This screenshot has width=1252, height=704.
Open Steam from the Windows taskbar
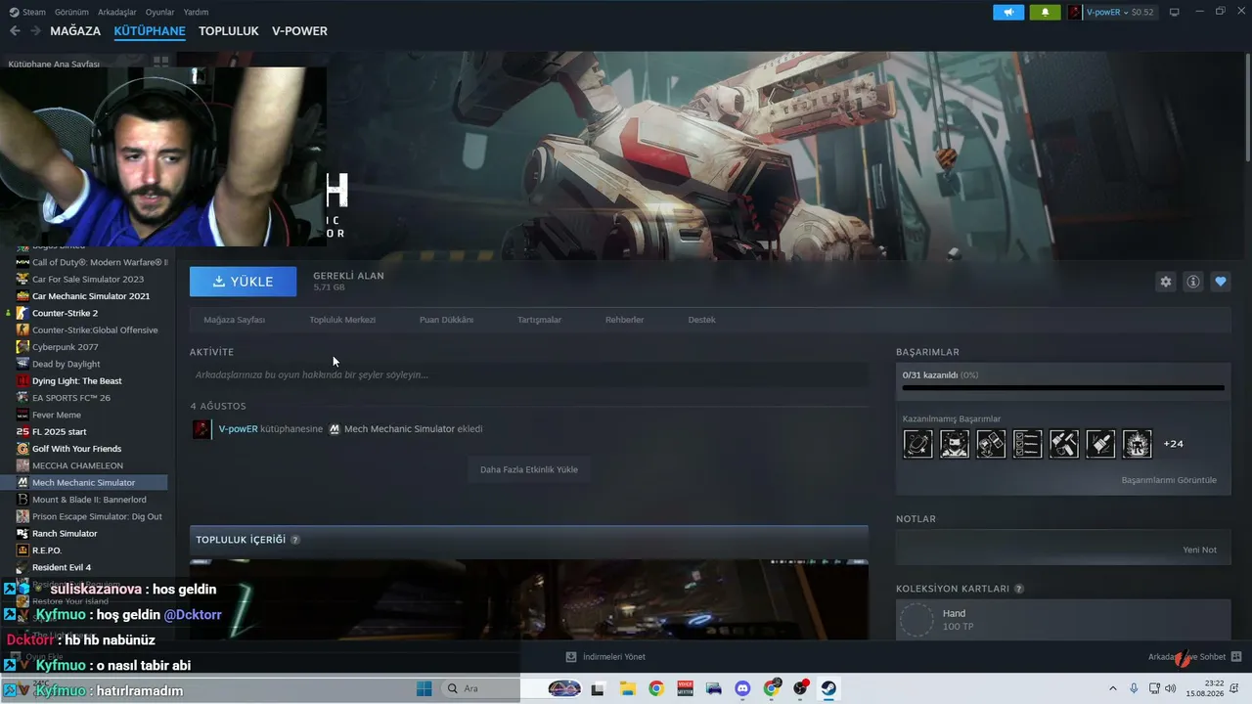tap(828, 688)
